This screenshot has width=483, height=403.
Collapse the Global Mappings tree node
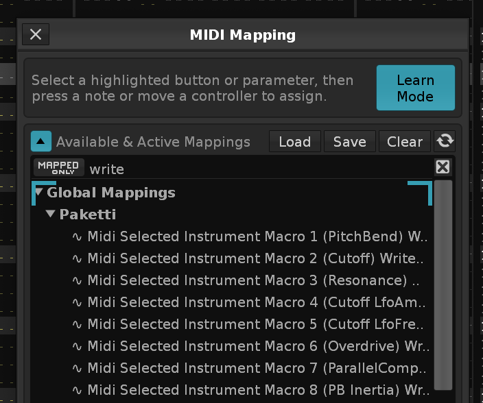[x=38, y=193]
